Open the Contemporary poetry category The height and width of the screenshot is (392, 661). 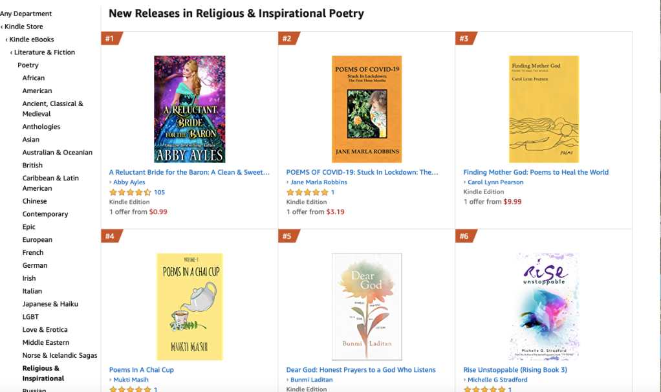click(x=45, y=214)
